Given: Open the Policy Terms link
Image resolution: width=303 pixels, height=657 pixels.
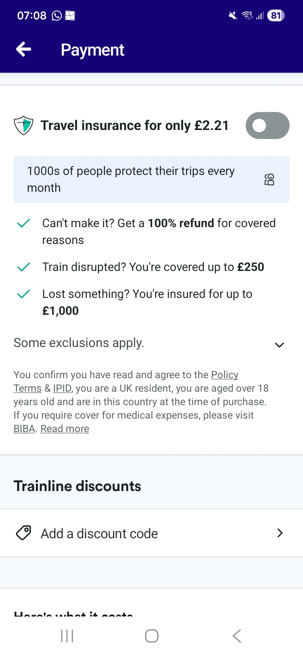Looking at the screenshot, I should coord(224,375).
